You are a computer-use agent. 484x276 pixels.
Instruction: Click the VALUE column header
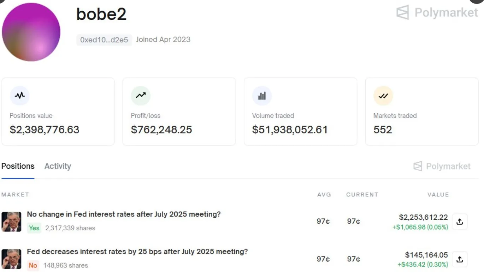pos(438,195)
